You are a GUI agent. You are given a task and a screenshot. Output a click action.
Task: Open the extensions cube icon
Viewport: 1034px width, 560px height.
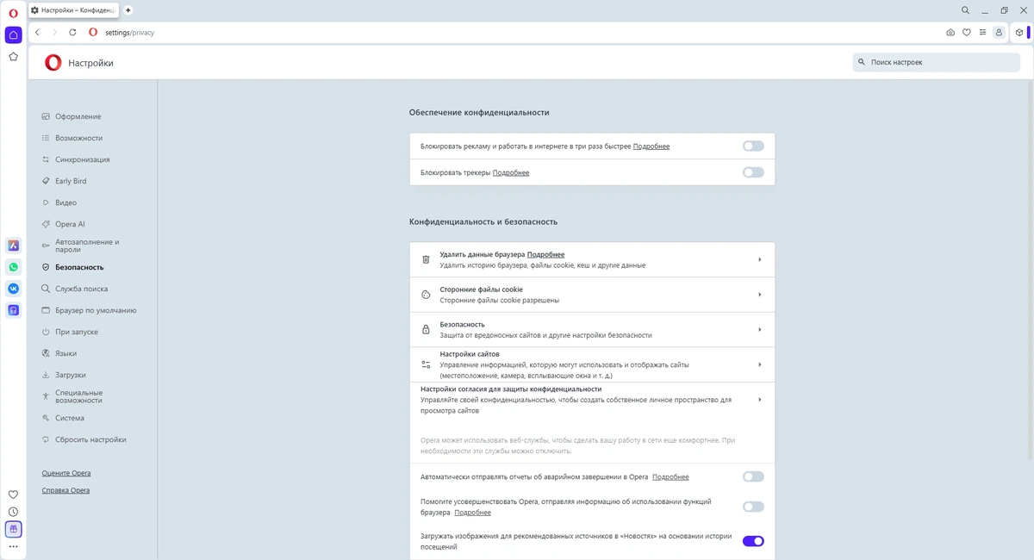click(1018, 32)
